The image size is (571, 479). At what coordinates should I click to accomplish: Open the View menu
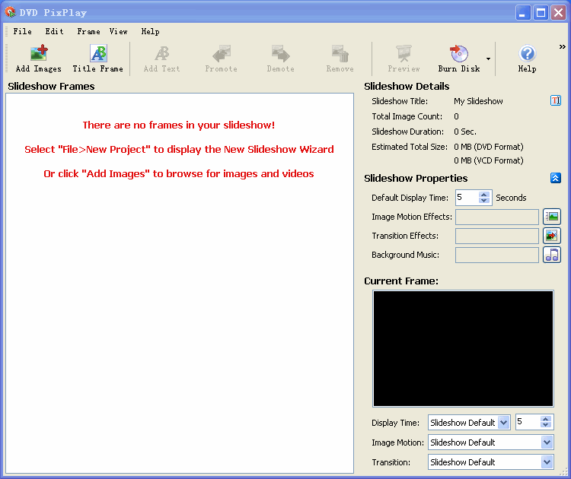118,32
